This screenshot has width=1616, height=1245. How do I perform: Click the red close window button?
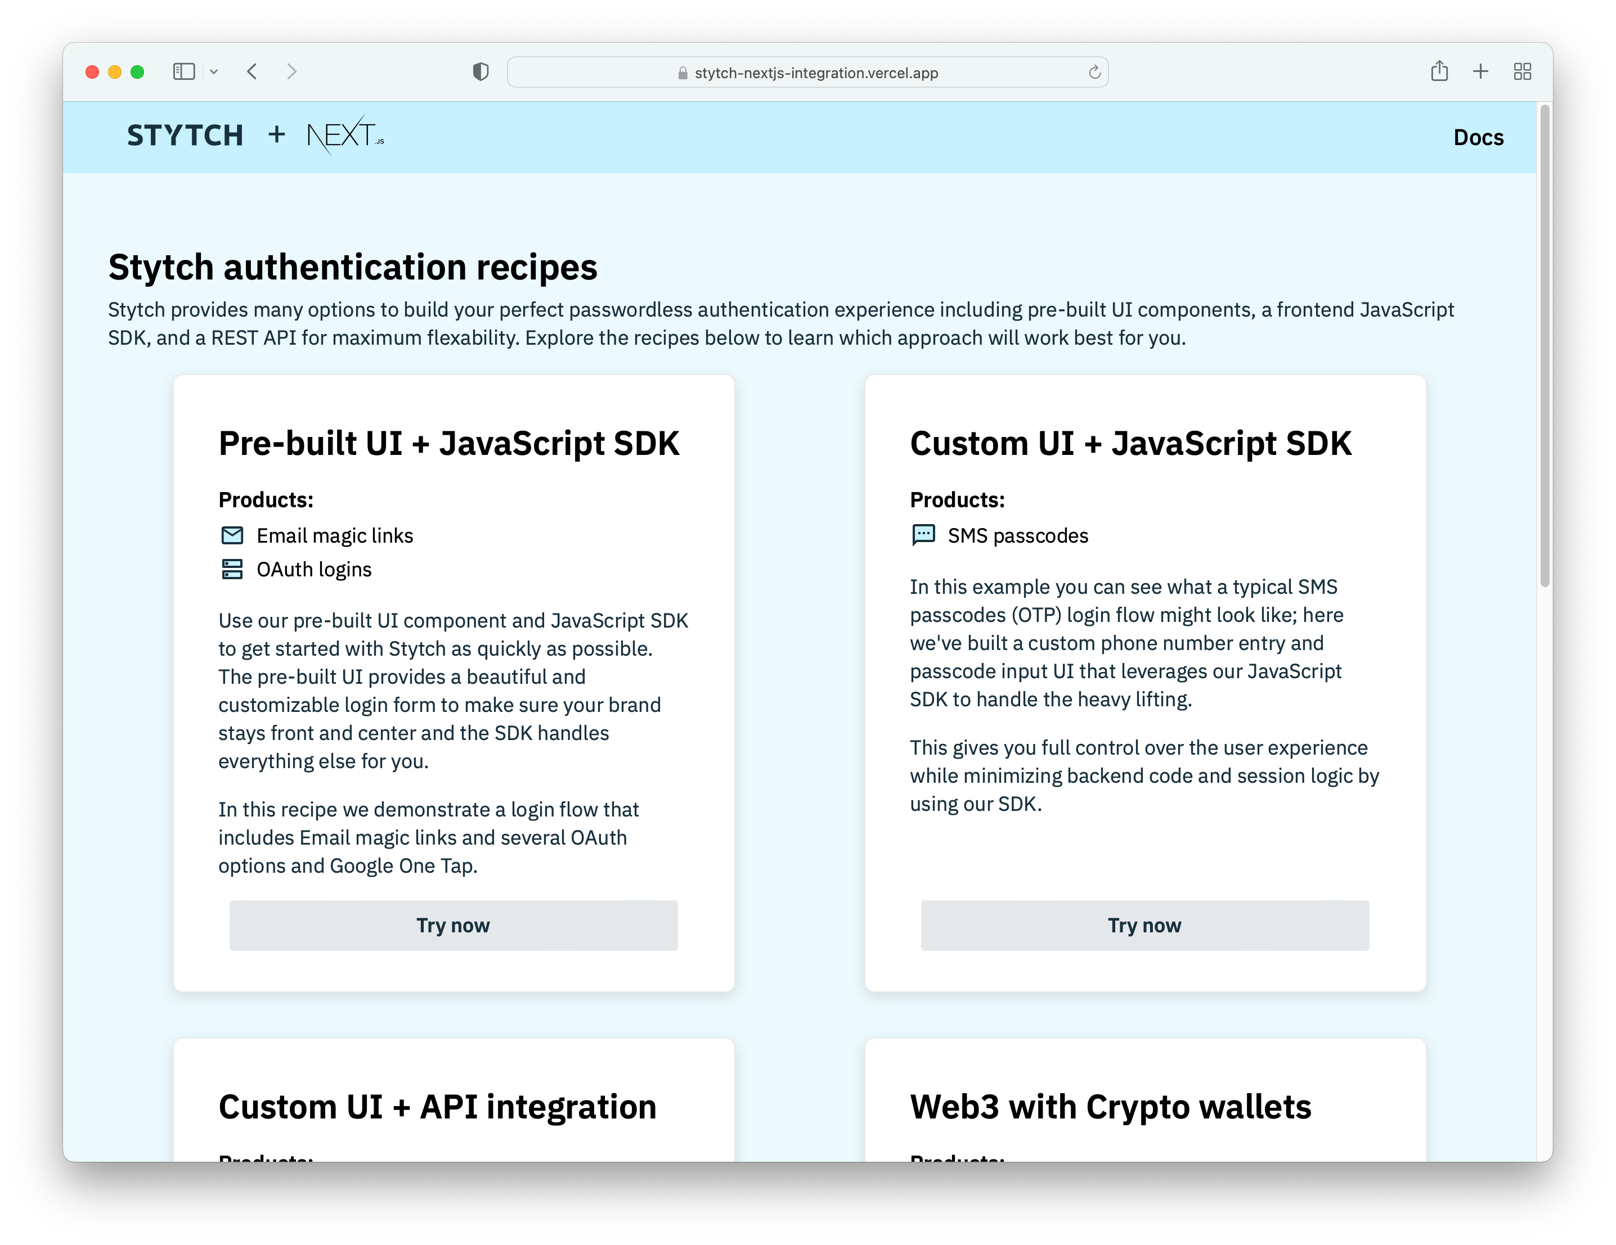coord(92,72)
